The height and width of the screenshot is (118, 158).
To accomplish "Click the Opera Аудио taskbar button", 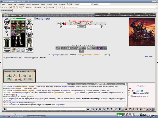I will click(x=17, y=117).
